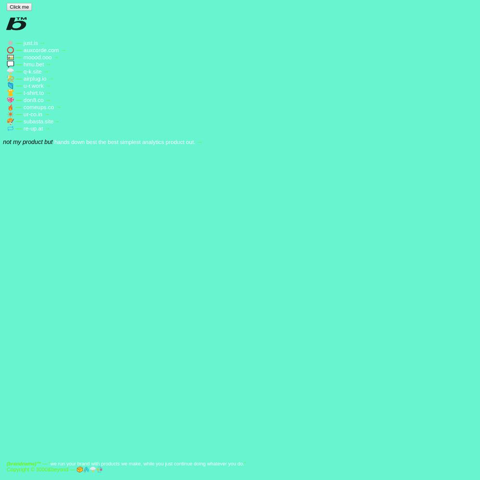Click the blue paperclip icon in footer
The height and width of the screenshot is (480, 480).
pyautogui.click(x=86, y=469)
